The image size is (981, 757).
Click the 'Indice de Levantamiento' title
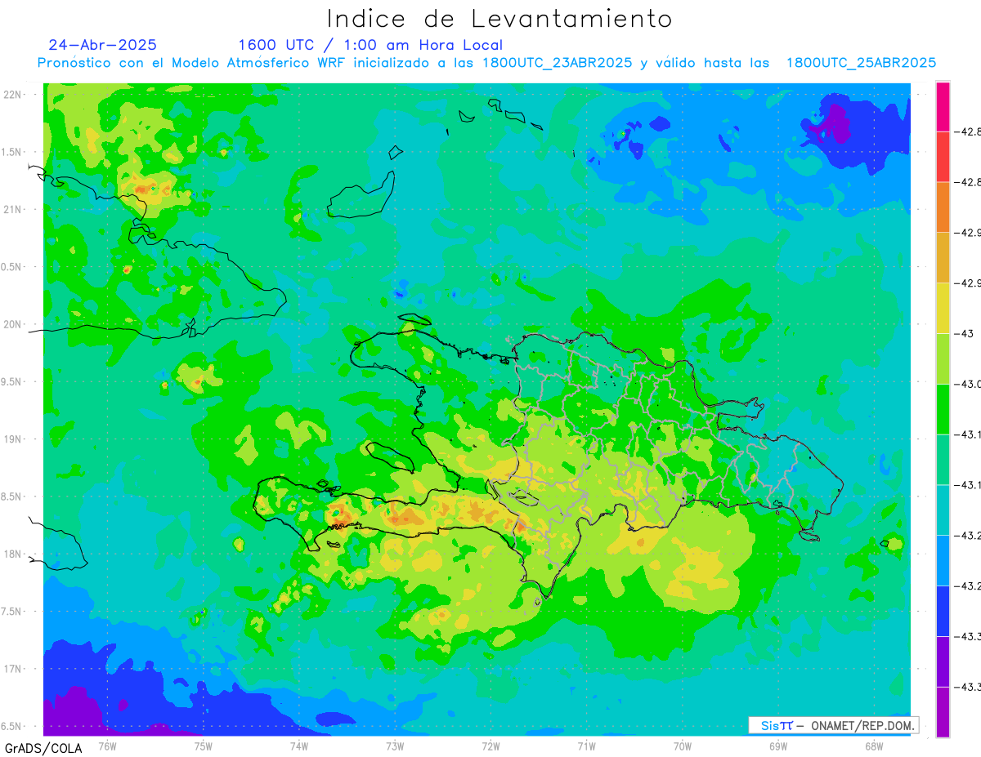(x=499, y=19)
